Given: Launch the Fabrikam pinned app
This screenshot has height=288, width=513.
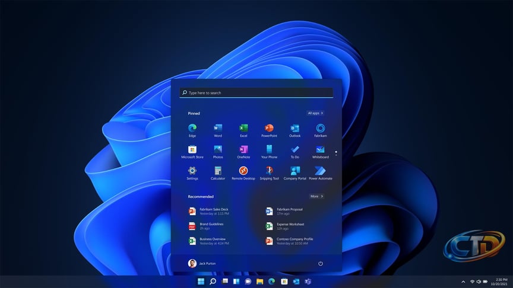Looking at the screenshot, I should (x=320, y=130).
